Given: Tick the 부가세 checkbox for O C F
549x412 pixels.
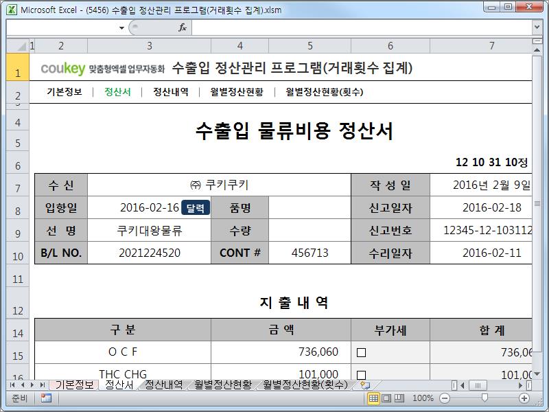Looking at the screenshot, I should point(362,352).
